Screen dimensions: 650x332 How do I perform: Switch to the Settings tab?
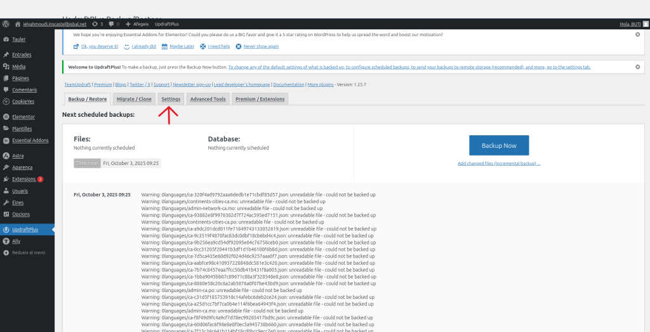click(171, 99)
